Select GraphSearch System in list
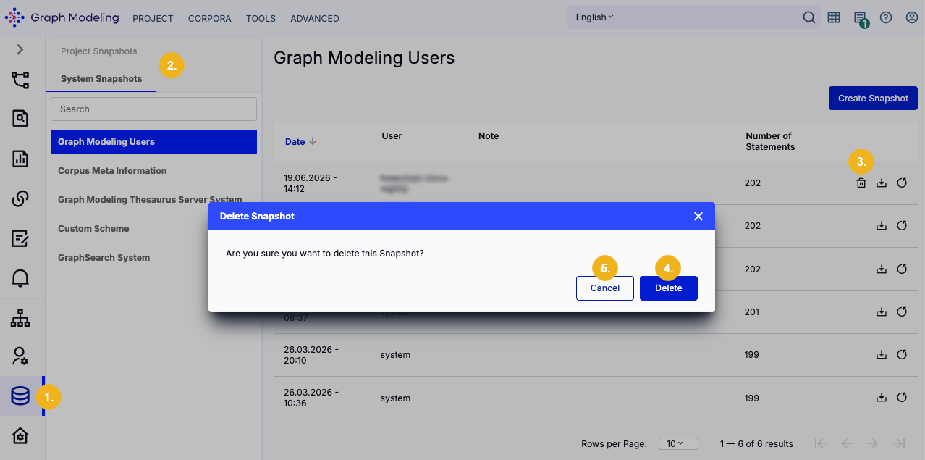The height and width of the screenshot is (460, 925). coord(104,258)
